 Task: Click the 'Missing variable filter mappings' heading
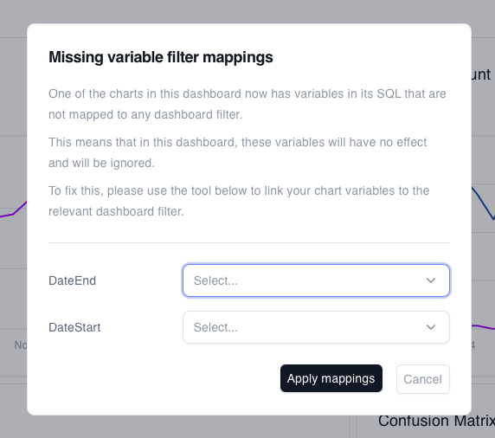[161, 57]
